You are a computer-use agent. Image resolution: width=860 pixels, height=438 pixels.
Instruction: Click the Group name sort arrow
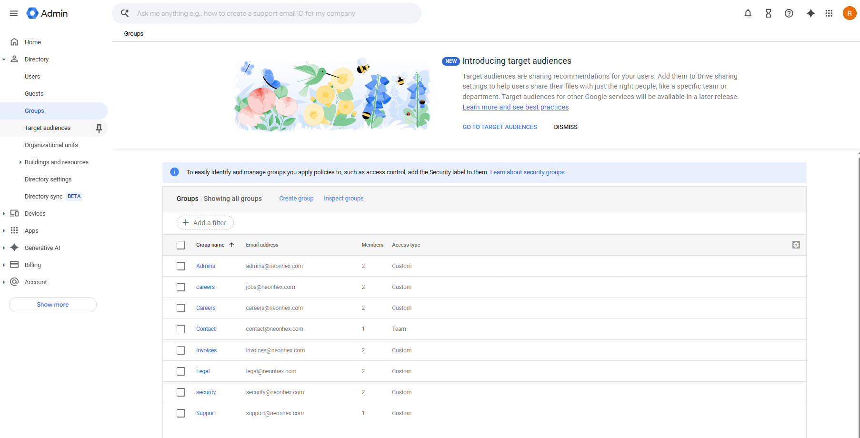(x=231, y=245)
